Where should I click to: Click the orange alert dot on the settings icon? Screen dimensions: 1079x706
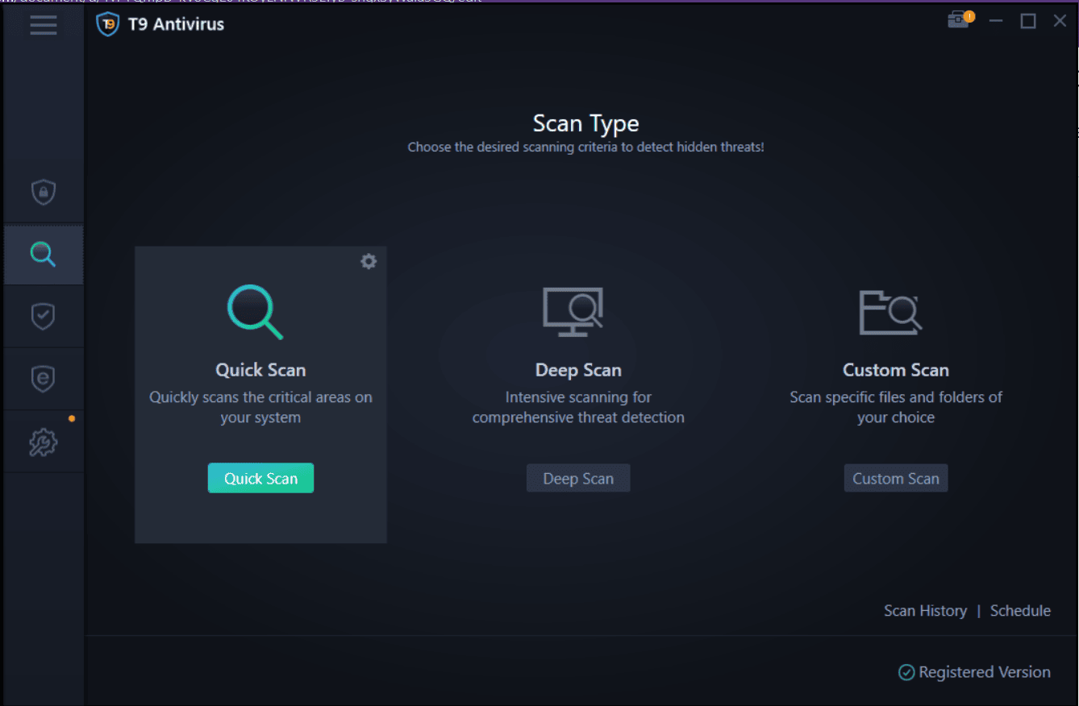pos(71,418)
